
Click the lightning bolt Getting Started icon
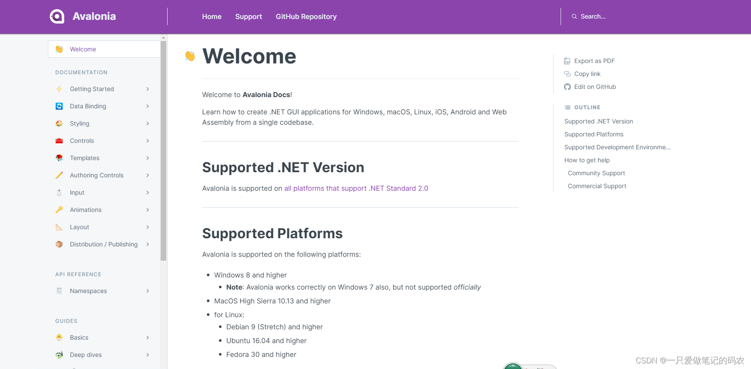[x=59, y=89]
